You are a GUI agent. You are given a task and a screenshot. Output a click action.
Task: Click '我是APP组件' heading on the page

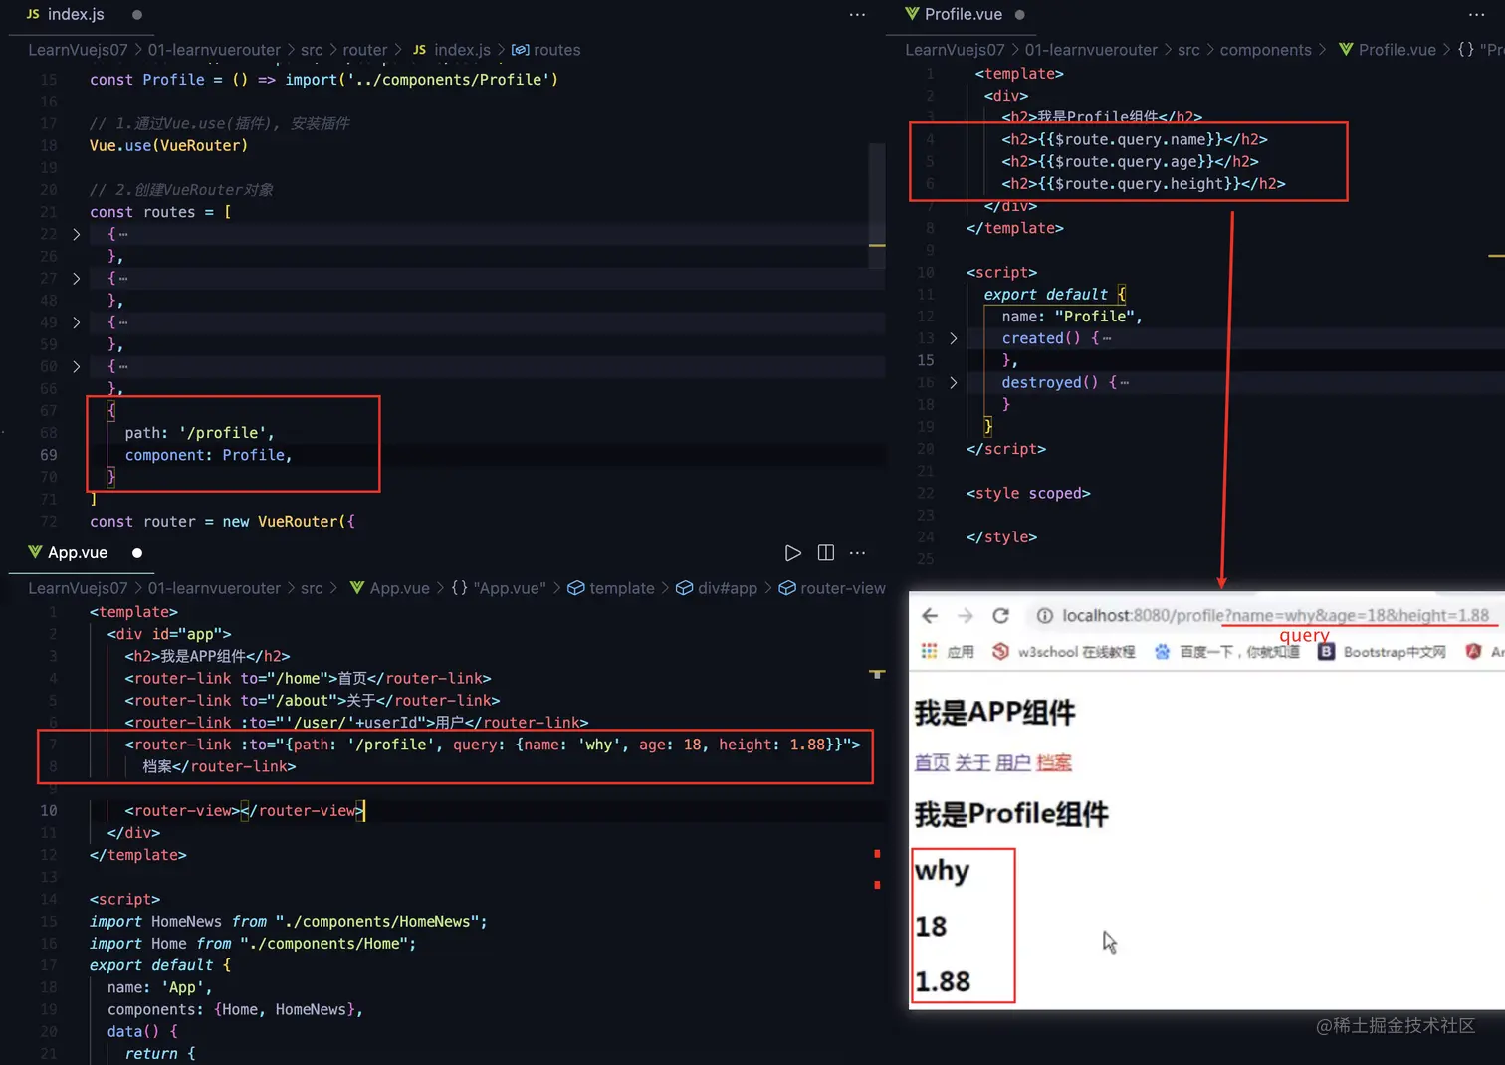[x=994, y=713]
